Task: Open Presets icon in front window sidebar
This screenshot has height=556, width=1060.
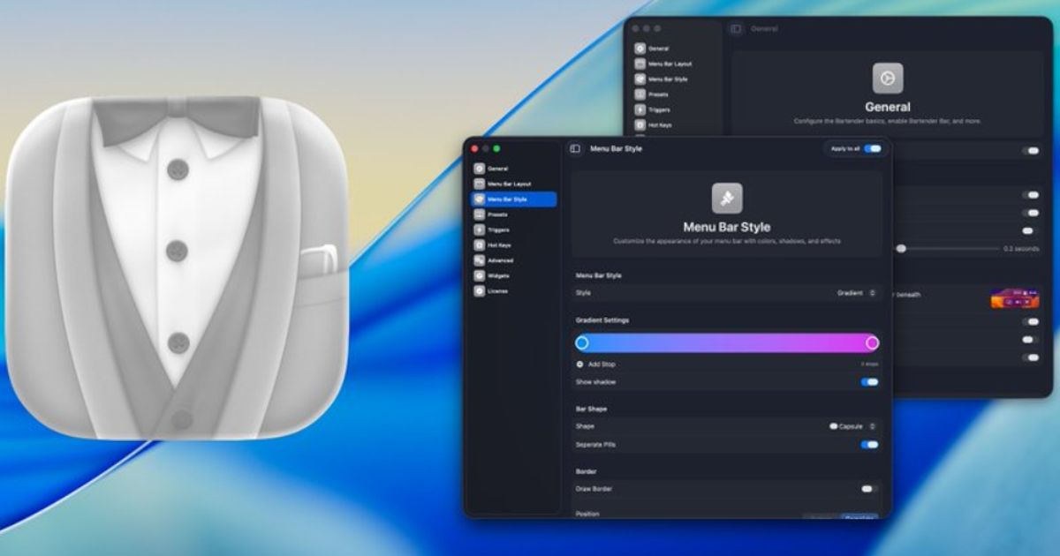Action: click(480, 214)
